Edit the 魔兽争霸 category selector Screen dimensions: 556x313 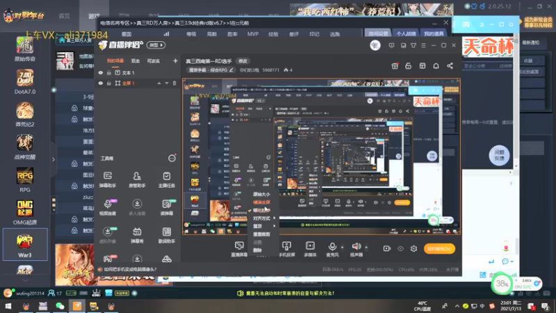tap(211, 70)
